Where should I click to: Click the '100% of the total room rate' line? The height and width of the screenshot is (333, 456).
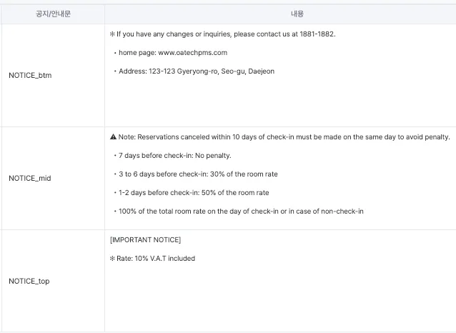[240, 212]
